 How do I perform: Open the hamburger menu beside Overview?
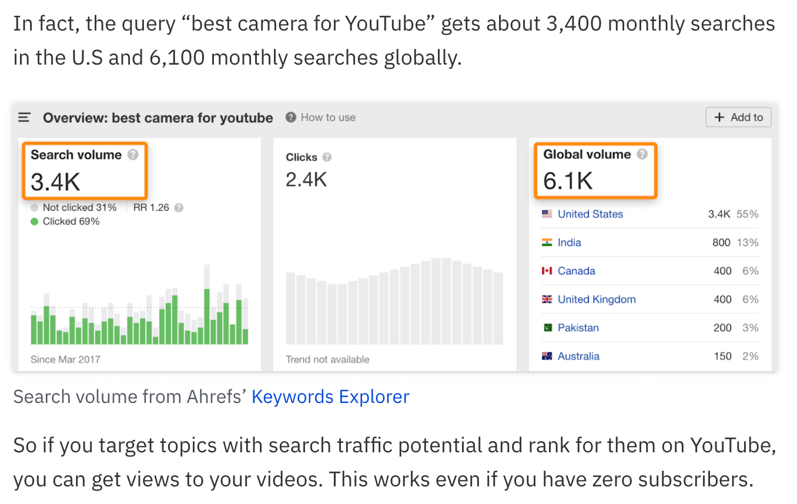pyautogui.click(x=24, y=117)
